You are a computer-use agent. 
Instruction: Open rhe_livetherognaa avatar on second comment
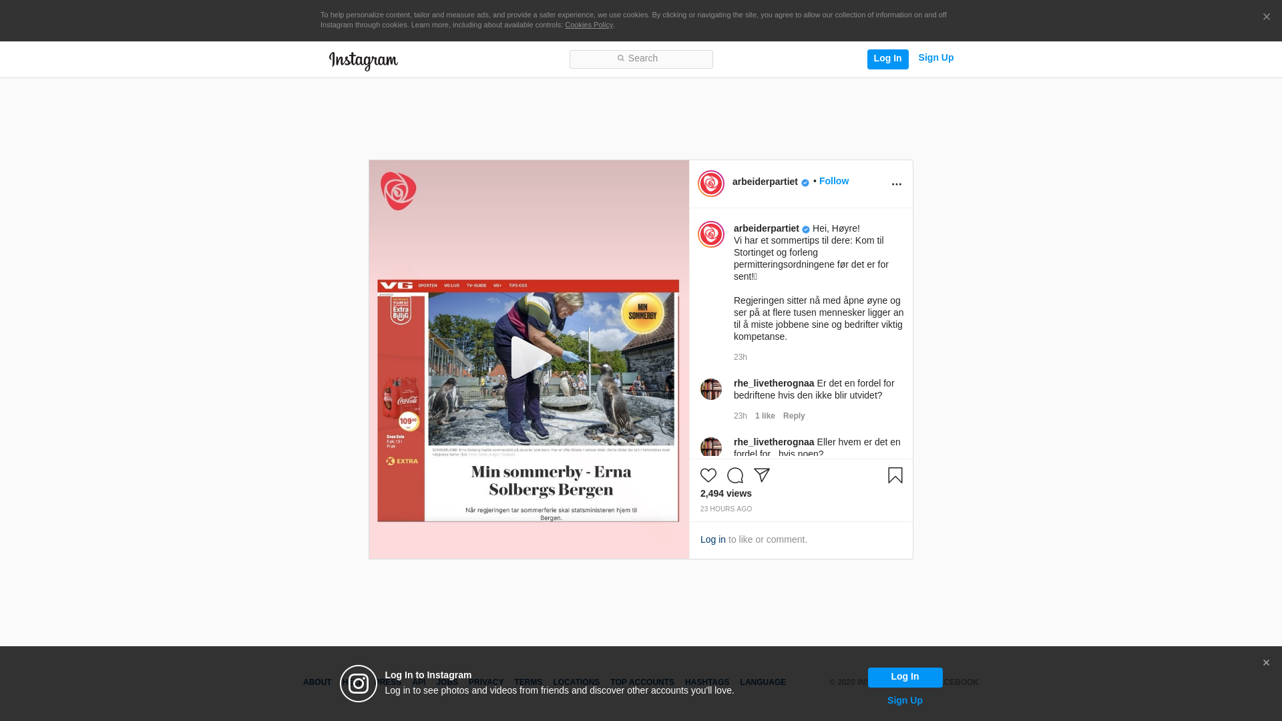click(711, 448)
